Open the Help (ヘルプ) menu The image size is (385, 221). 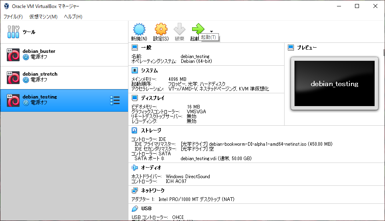(73, 17)
